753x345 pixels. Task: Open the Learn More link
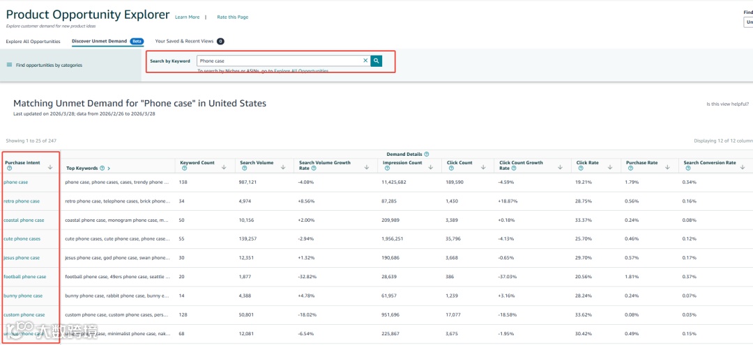(x=187, y=17)
